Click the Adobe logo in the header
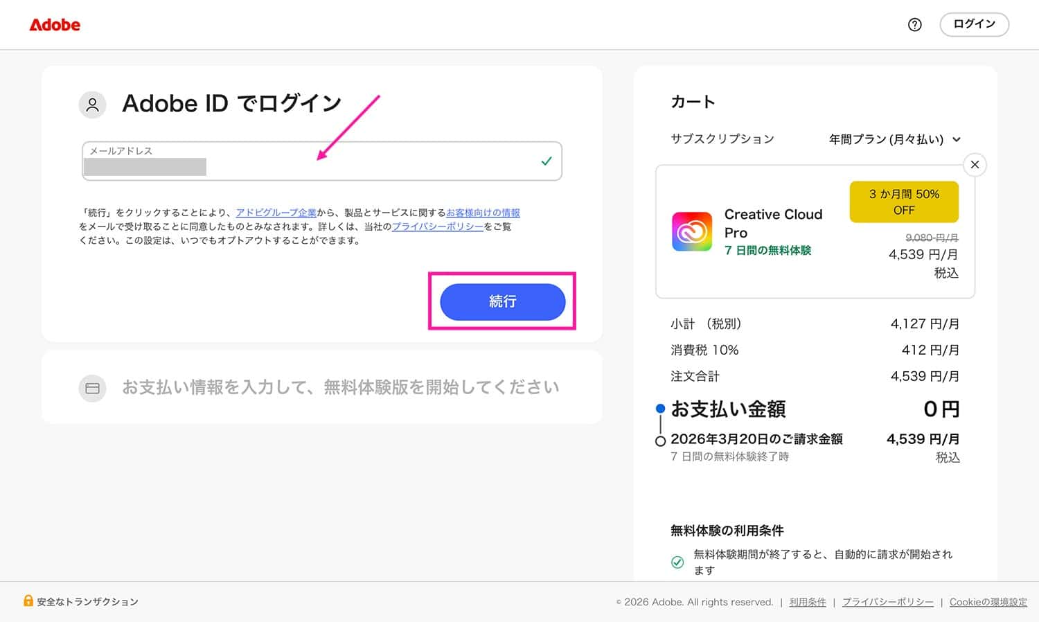1039x622 pixels. 55,25
